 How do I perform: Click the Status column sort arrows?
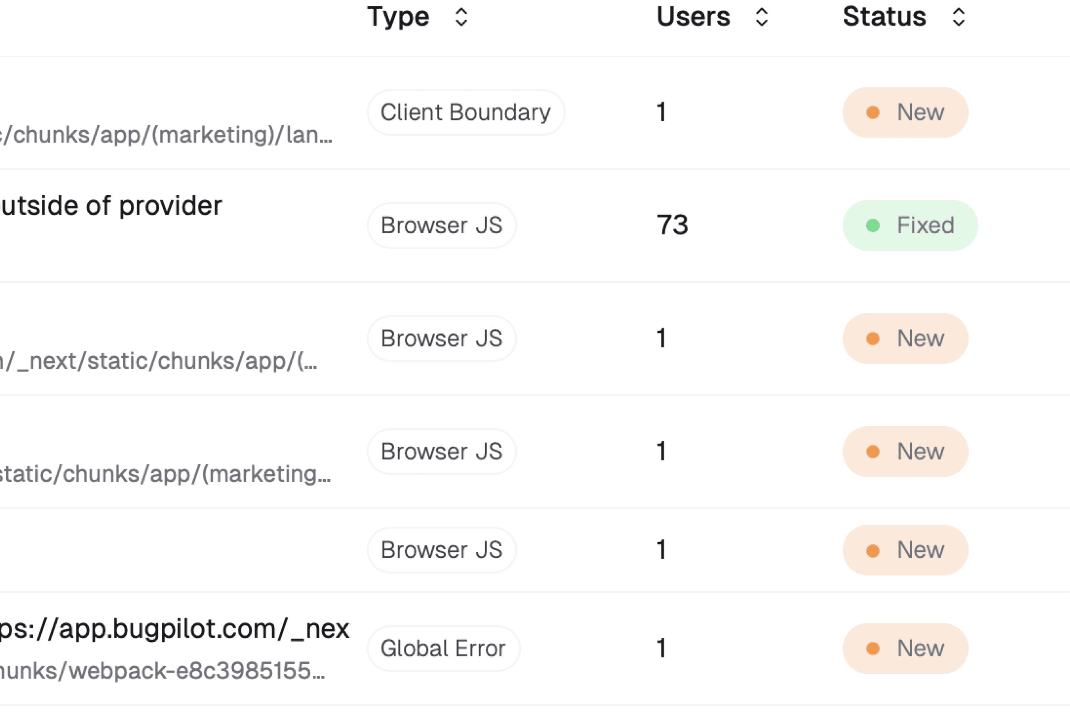click(959, 17)
